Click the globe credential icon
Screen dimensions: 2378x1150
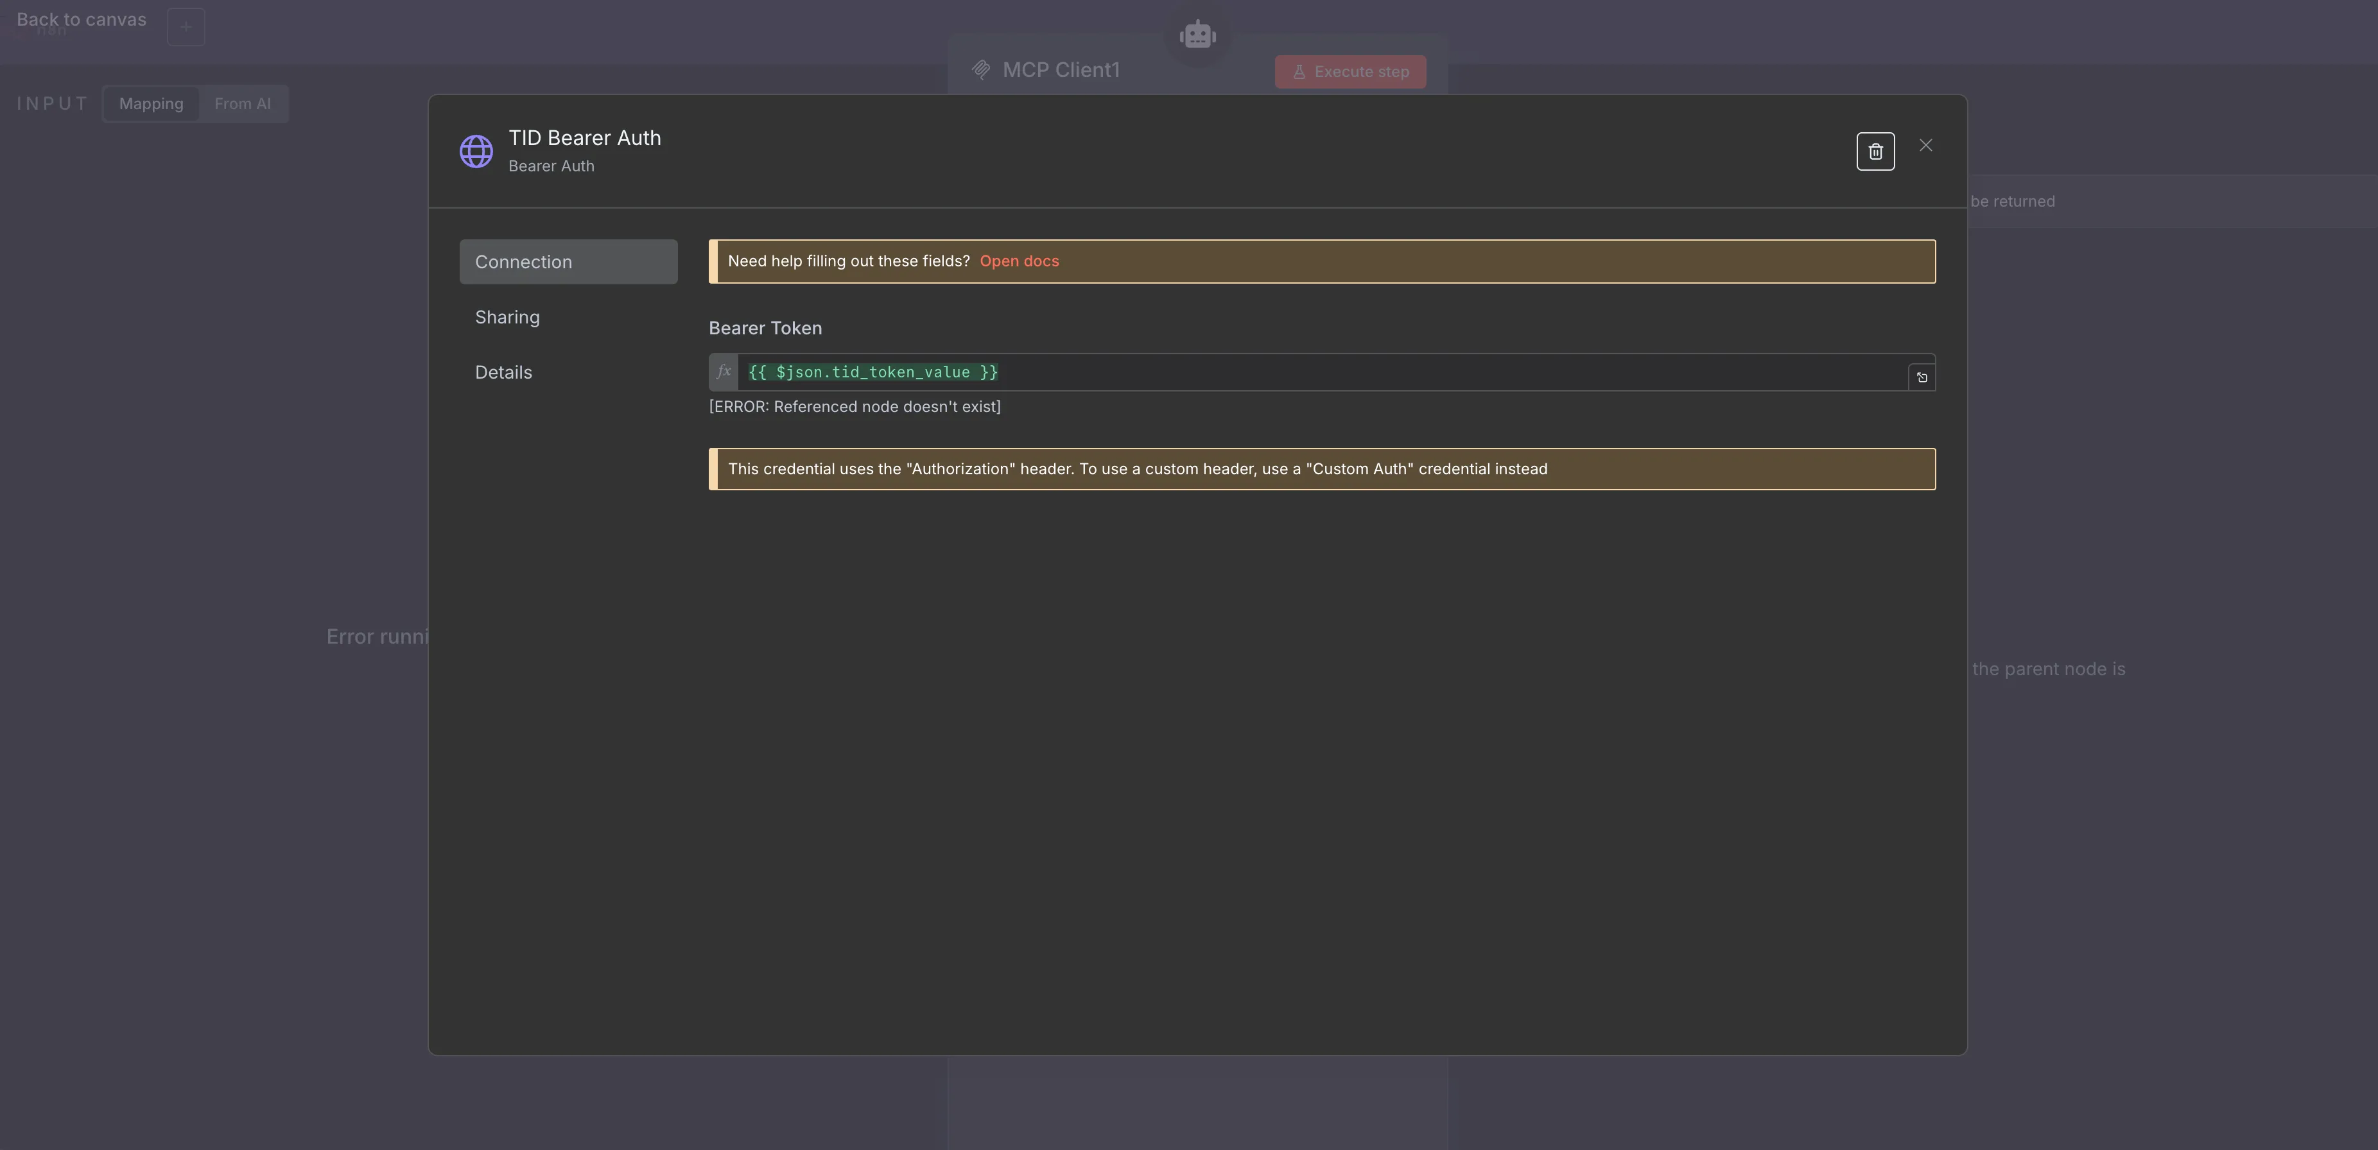pos(476,151)
